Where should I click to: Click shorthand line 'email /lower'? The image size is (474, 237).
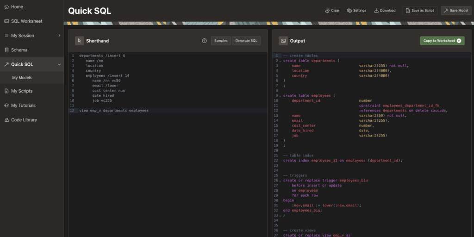(x=105, y=86)
